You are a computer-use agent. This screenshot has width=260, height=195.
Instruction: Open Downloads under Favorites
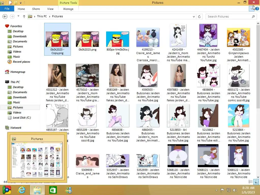pos(20,36)
